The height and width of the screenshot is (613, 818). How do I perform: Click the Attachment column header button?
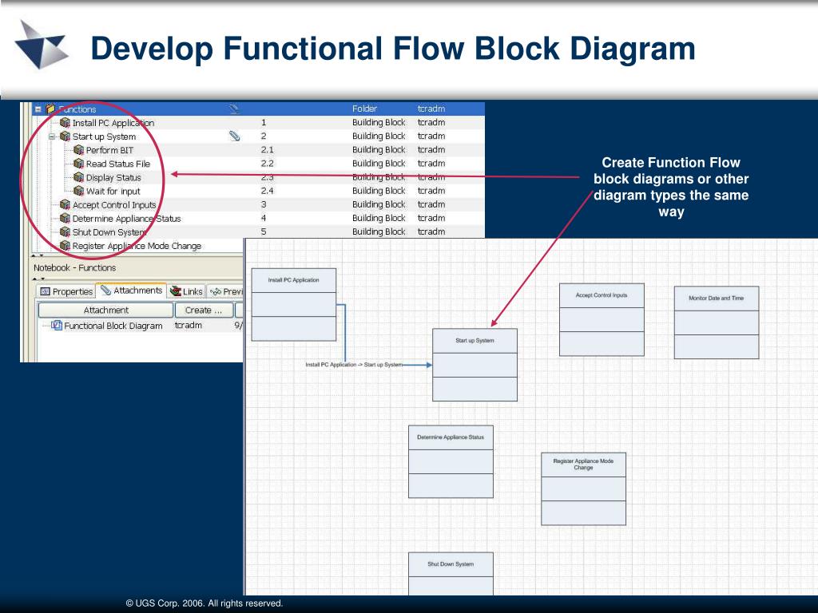tap(106, 310)
